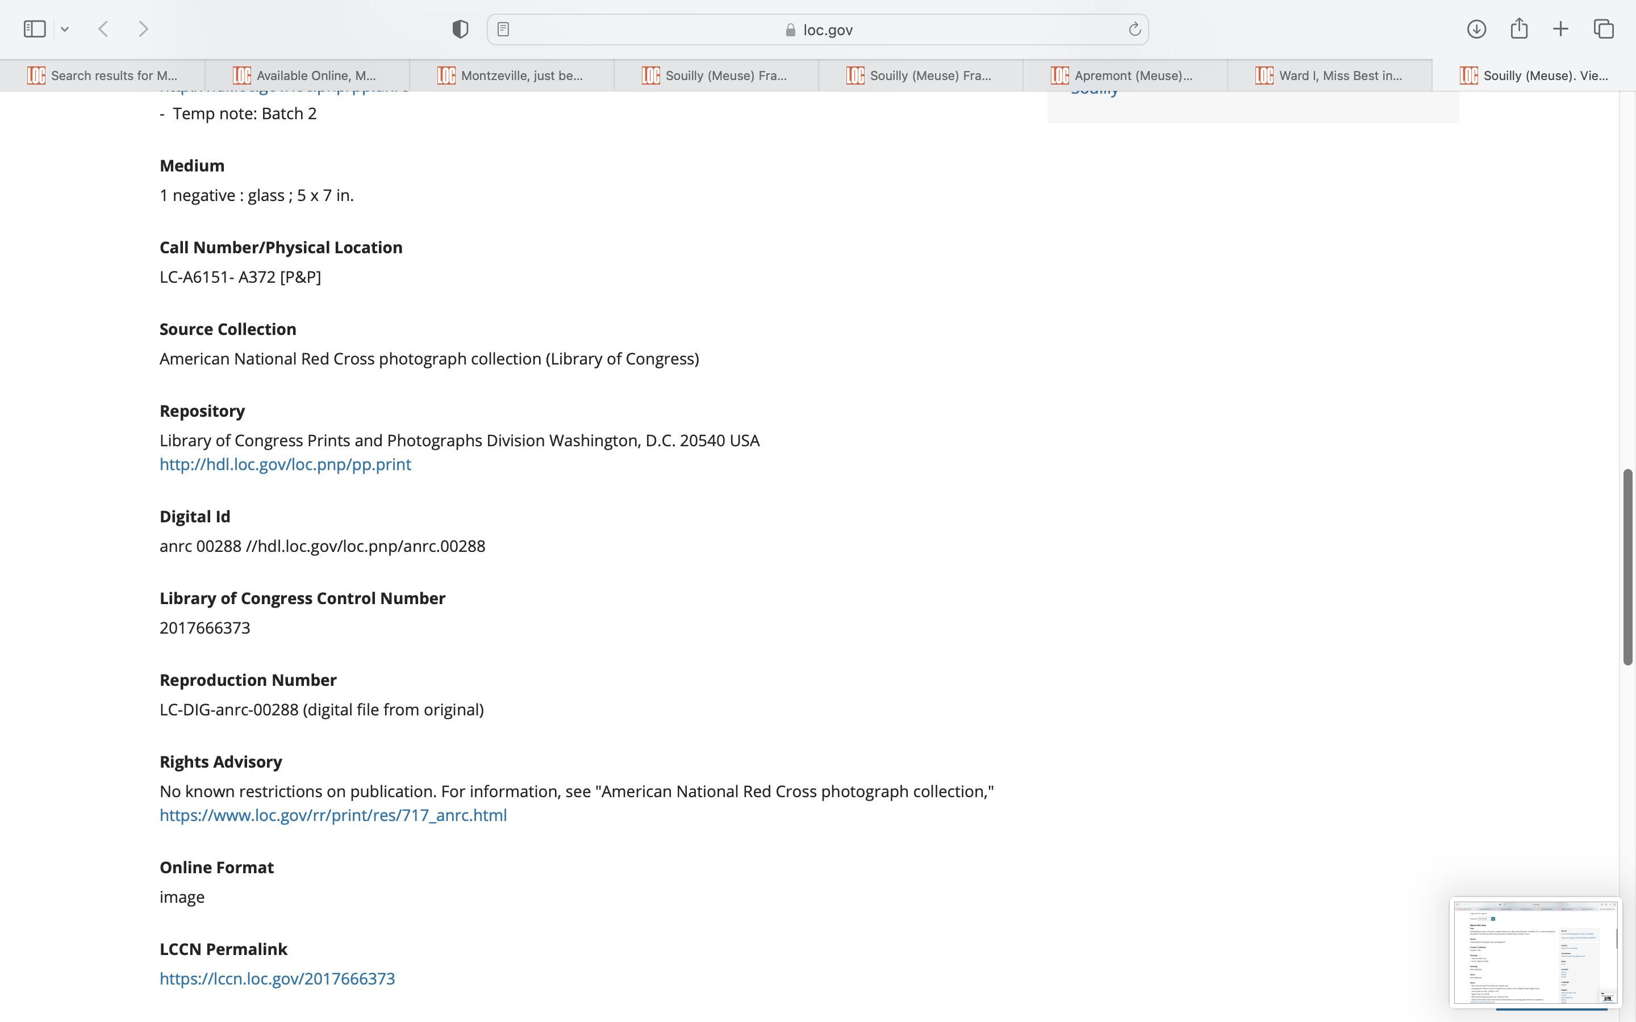Click the forward navigation arrow
This screenshot has height=1022, width=1636.
tap(143, 29)
